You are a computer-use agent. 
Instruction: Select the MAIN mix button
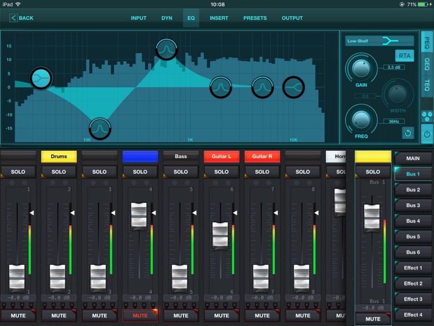coord(413,158)
